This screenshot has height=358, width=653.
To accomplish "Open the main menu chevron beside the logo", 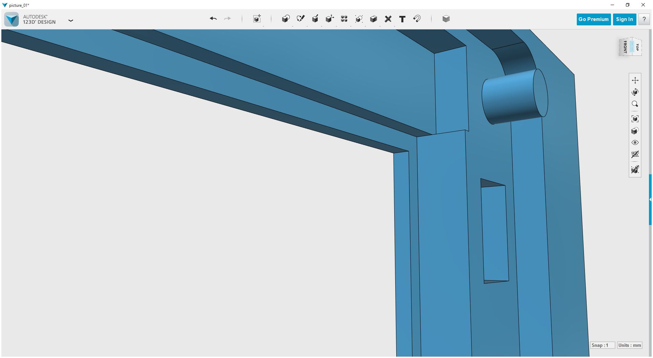I will pos(71,20).
